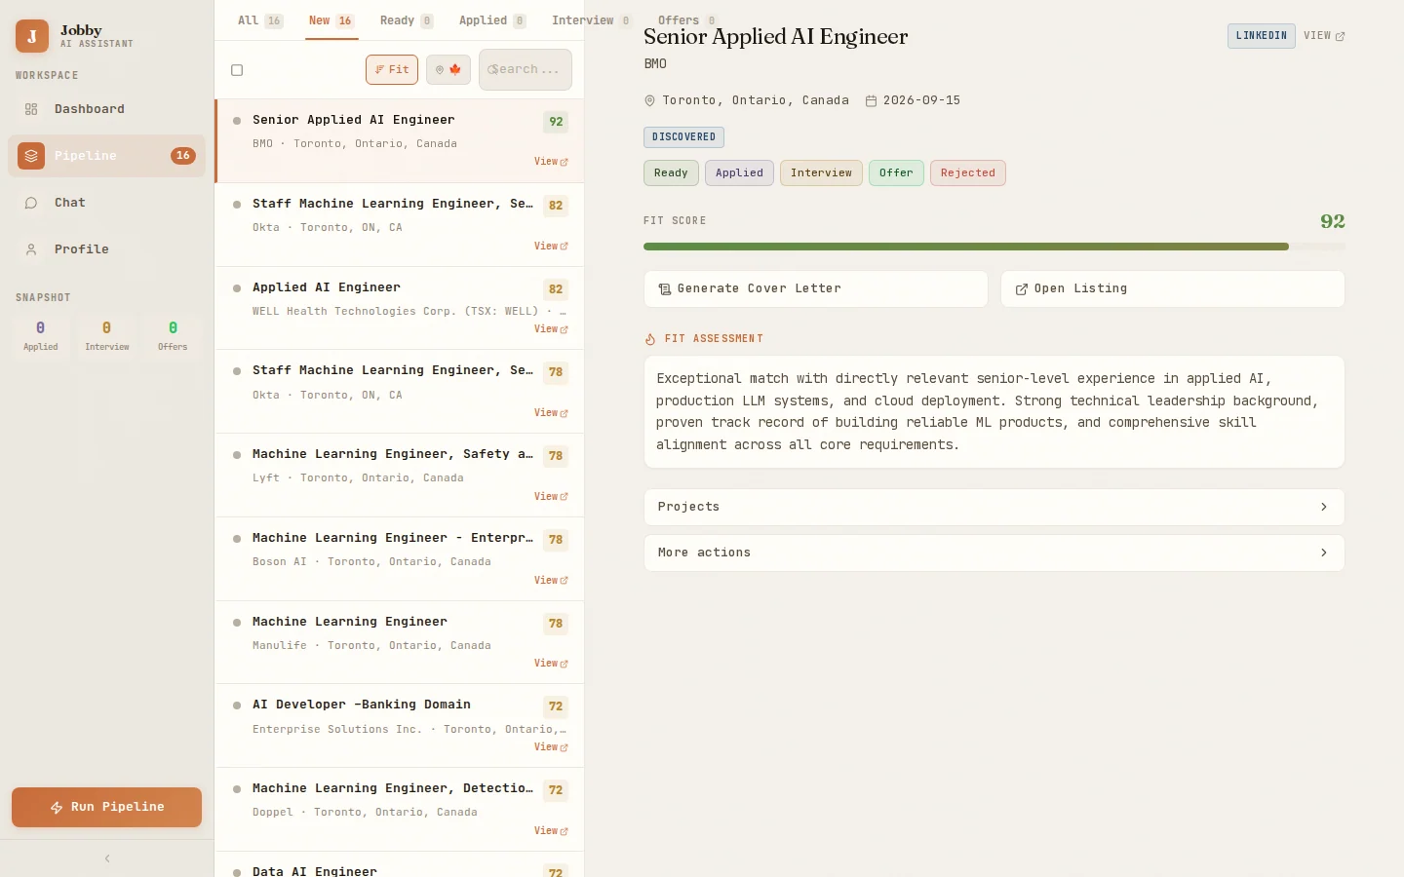Open the Machine Learning Engineer, Detection job at Doppel

click(x=400, y=810)
